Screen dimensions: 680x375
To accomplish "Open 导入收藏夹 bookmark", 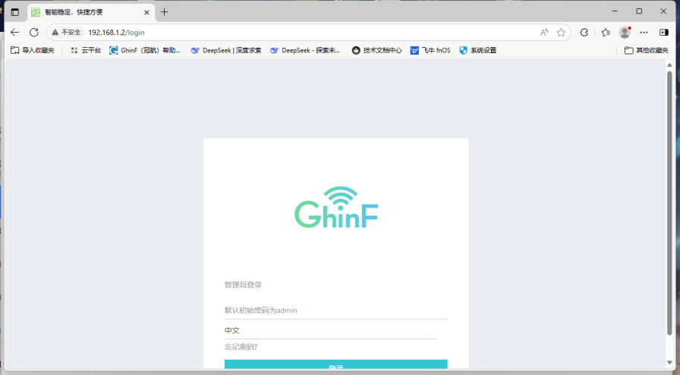I will pos(33,50).
